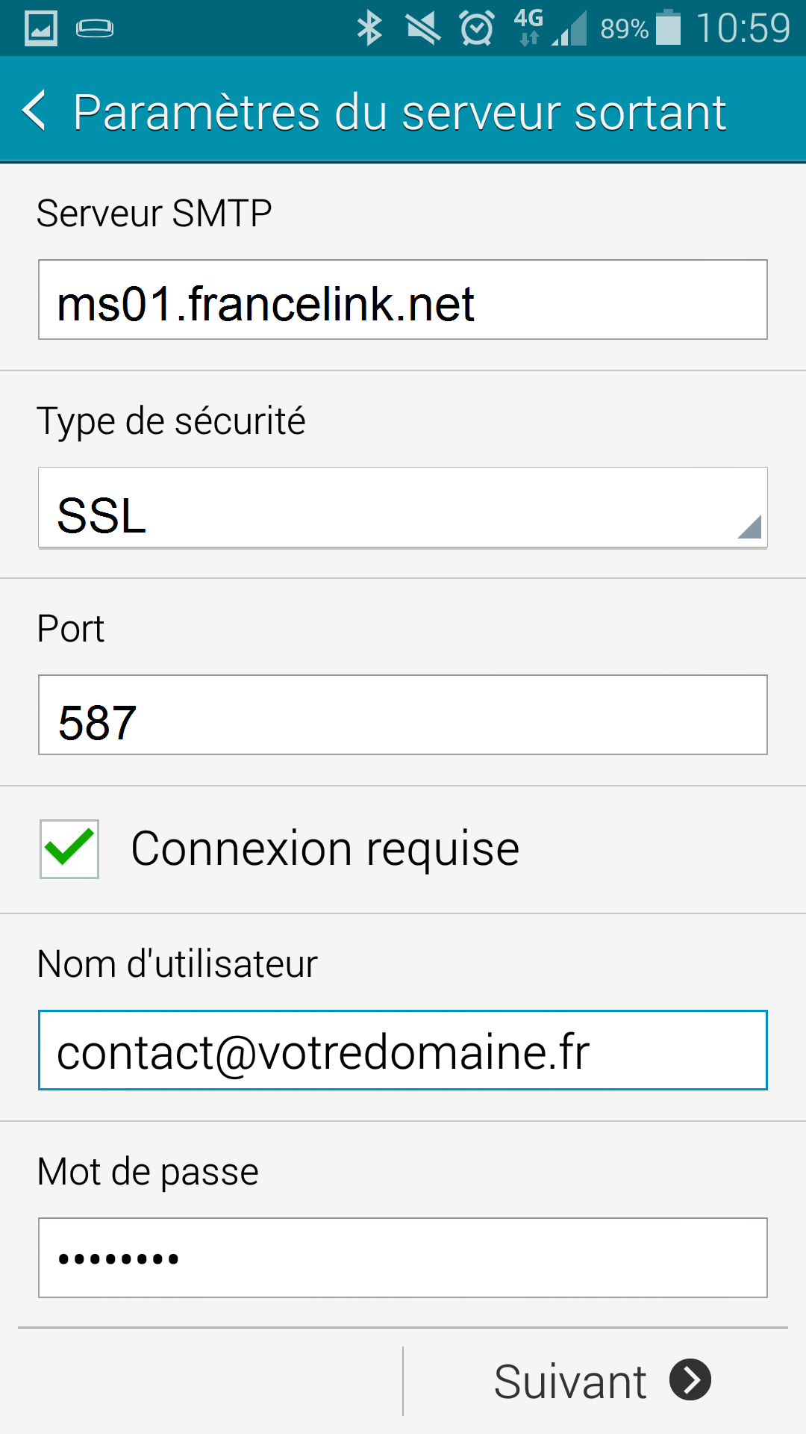Image resolution: width=806 pixels, height=1434 pixels.
Task: Expand the security type selector showing SSL
Action: (x=402, y=508)
